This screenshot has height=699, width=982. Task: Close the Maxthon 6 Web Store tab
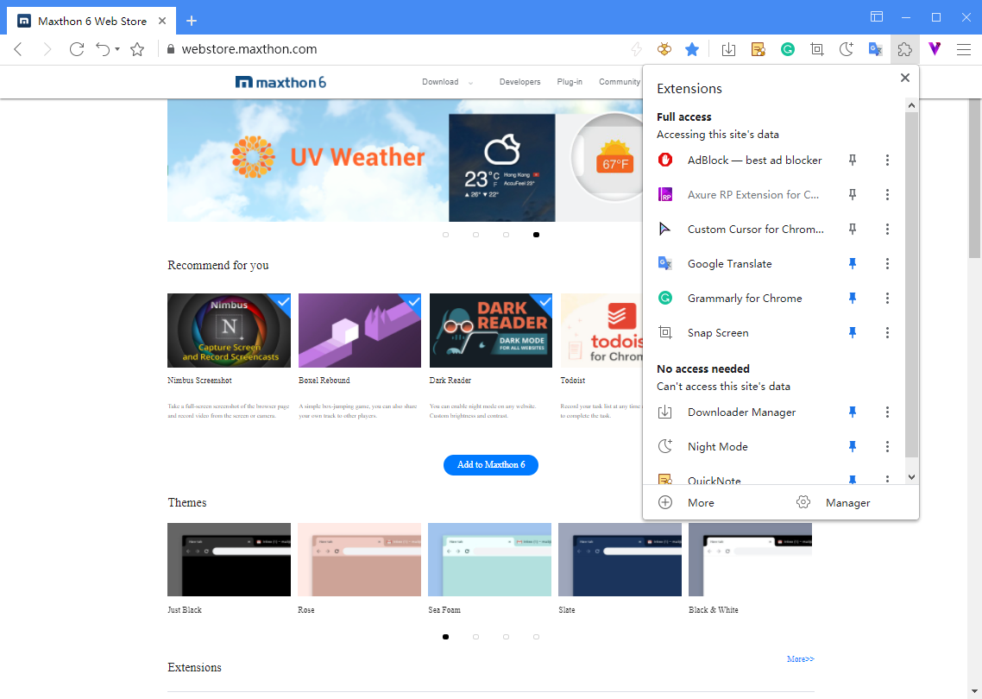(x=162, y=21)
